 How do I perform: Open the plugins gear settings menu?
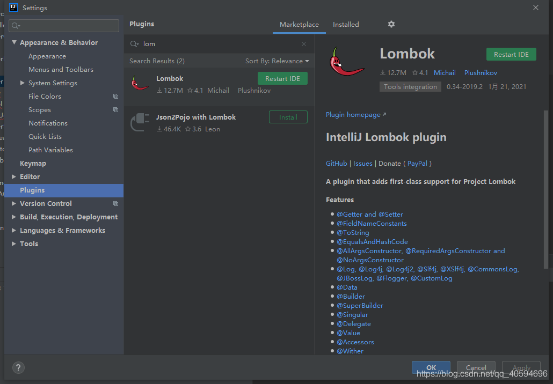pyautogui.click(x=391, y=24)
